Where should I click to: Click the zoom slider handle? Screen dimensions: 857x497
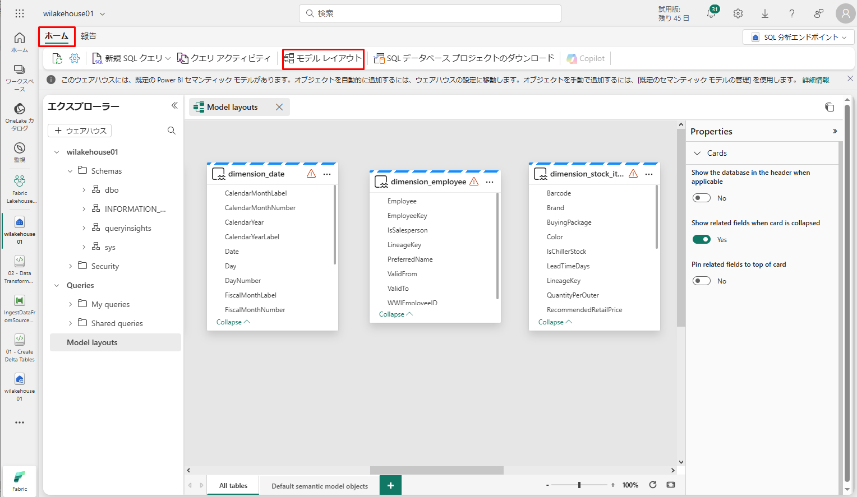pyautogui.click(x=579, y=485)
